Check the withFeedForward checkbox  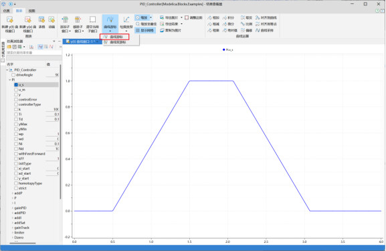point(16,154)
